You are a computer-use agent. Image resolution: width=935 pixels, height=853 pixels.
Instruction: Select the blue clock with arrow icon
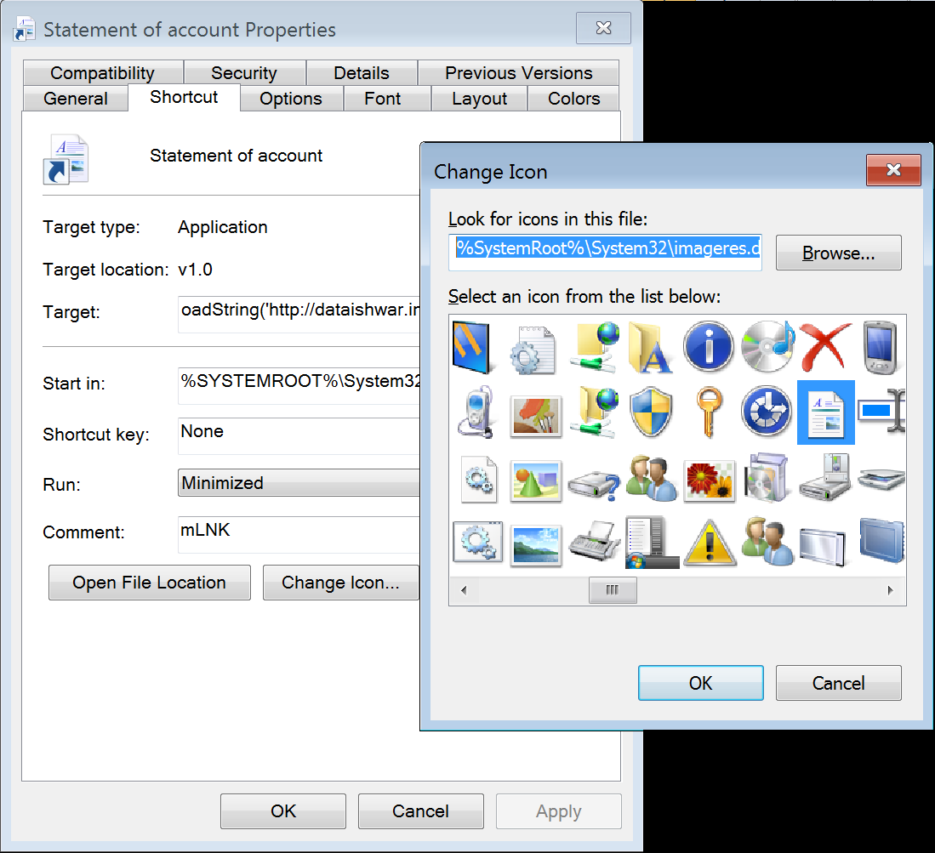tap(767, 412)
